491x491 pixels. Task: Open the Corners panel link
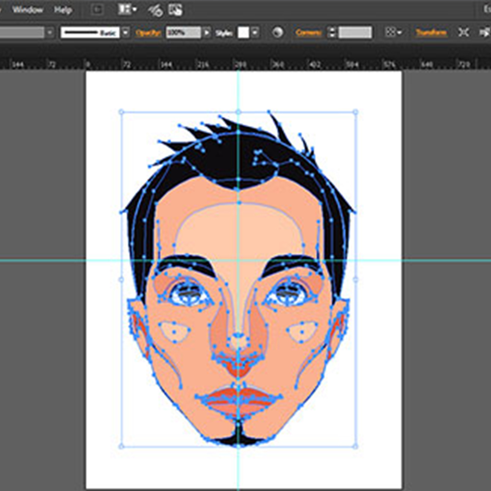tap(308, 32)
